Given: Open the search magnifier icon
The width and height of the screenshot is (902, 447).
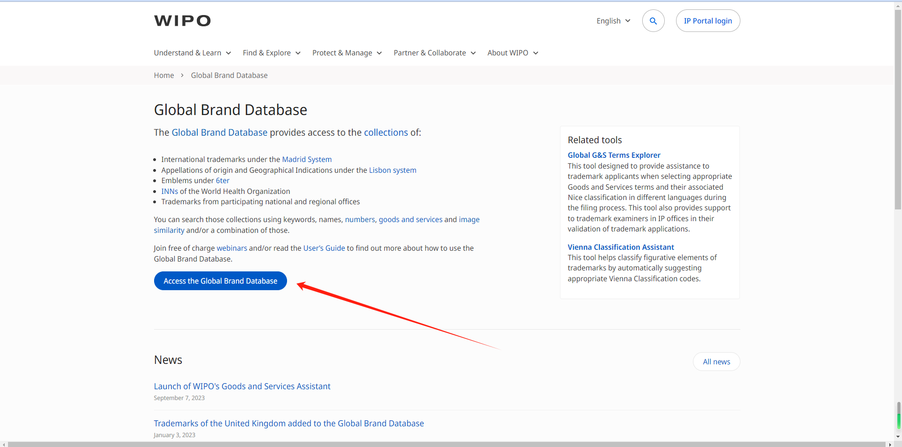Looking at the screenshot, I should pyautogui.click(x=653, y=21).
